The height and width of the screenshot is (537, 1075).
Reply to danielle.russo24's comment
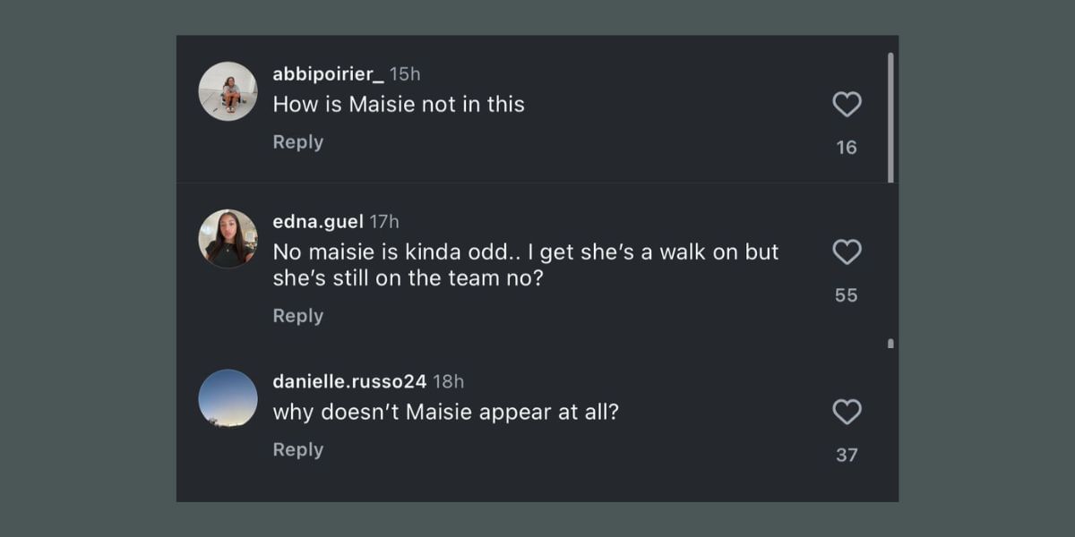click(297, 450)
